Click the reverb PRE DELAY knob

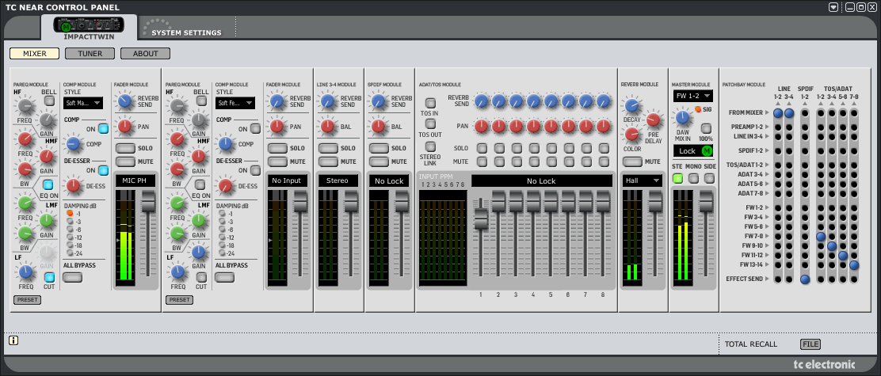pyautogui.click(x=653, y=119)
